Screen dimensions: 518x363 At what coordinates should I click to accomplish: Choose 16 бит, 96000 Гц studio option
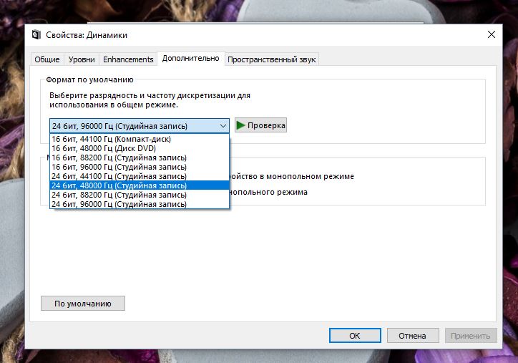[x=119, y=167]
